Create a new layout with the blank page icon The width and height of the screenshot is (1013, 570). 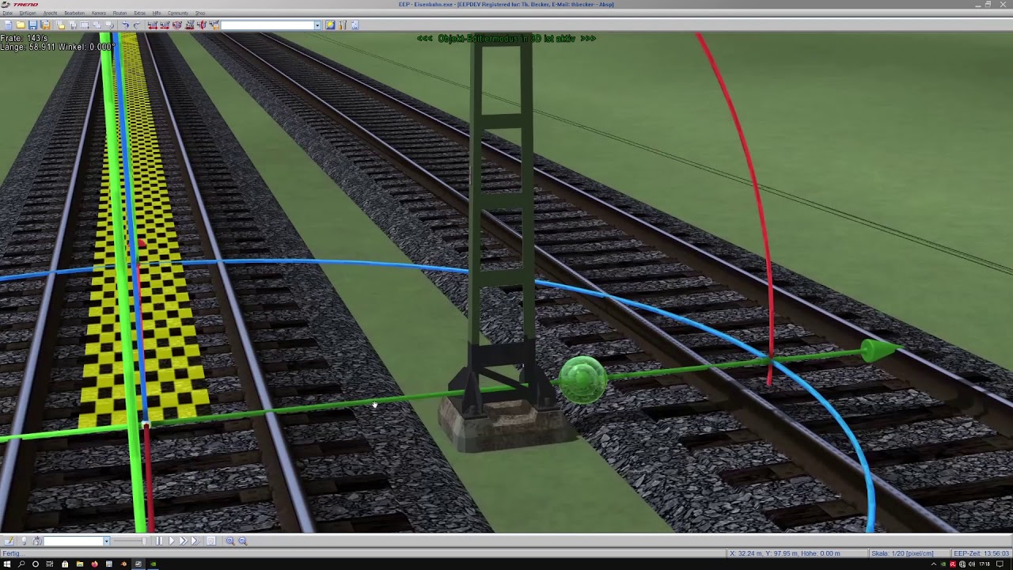pyautogui.click(x=8, y=25)
